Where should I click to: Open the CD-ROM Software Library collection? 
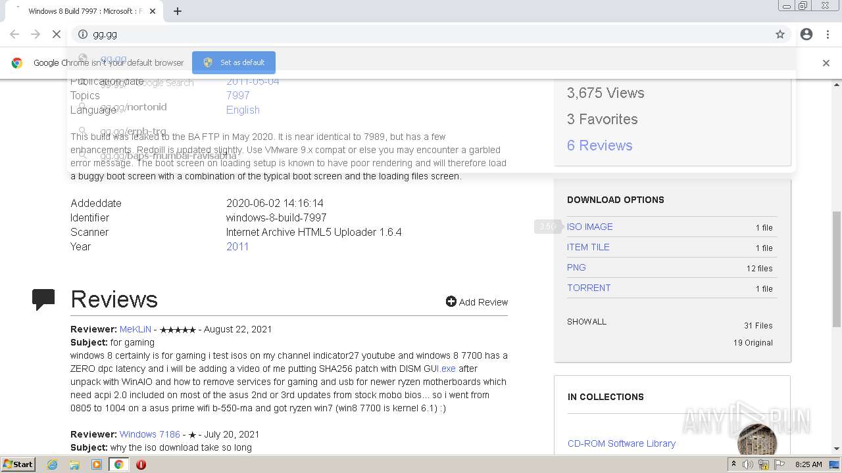click(622, 443)
